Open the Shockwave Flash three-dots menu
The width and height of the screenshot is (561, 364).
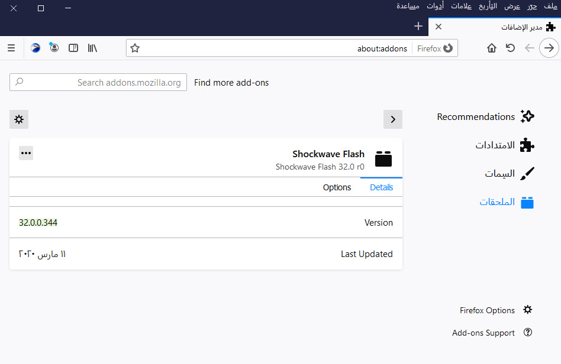[26, 153]
